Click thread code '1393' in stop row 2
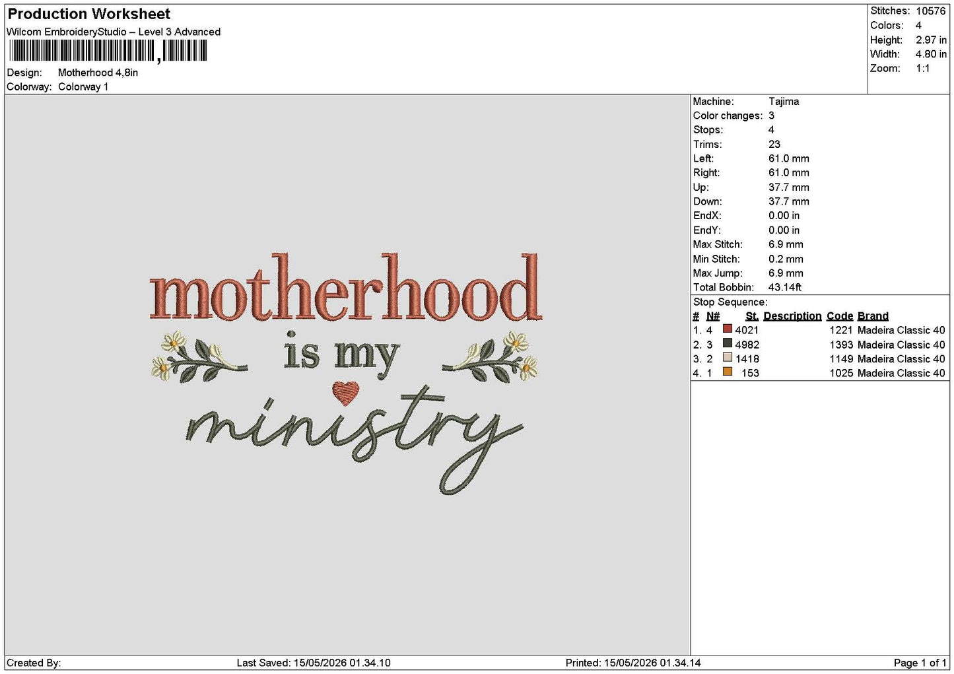954x674 pixels. 841,345
